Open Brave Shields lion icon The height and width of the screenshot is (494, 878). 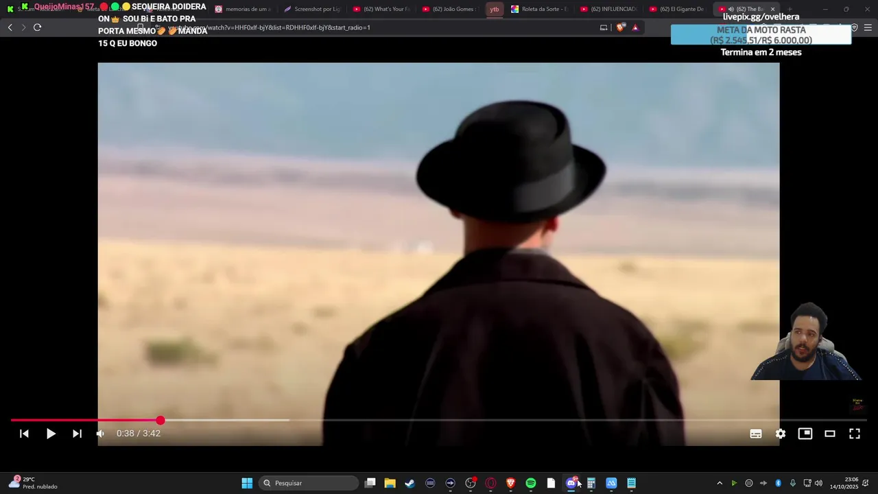(621, 27)
